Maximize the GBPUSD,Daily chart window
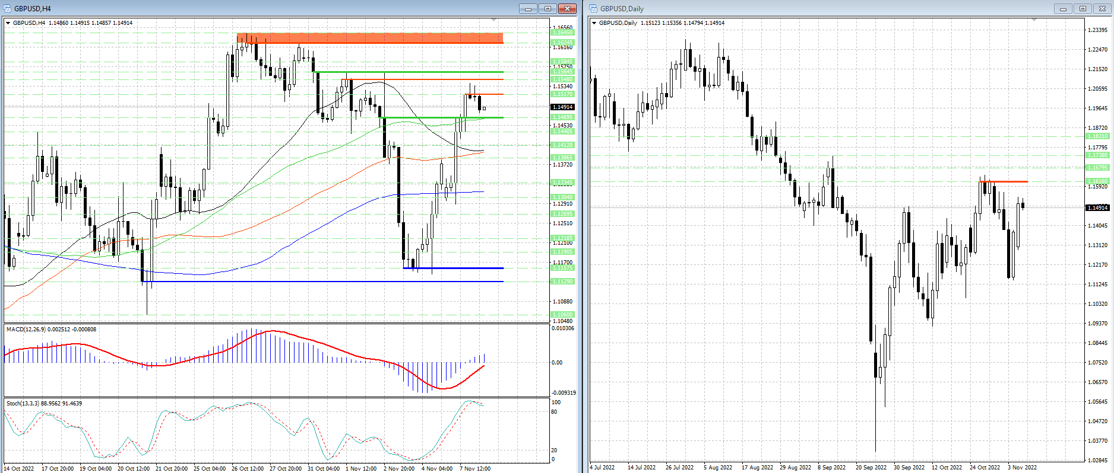Viewport: 1114px width, 473px height. (x=1083, y=8)
